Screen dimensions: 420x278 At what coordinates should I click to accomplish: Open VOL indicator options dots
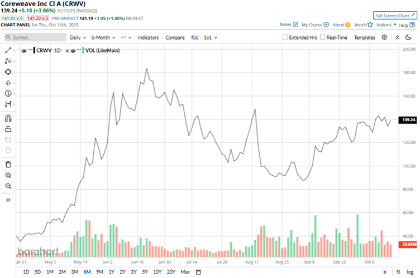click(79, 50)
